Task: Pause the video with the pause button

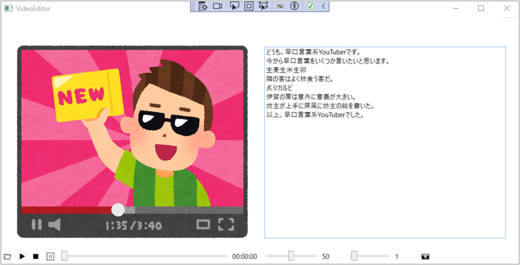Action: point(50,256)
